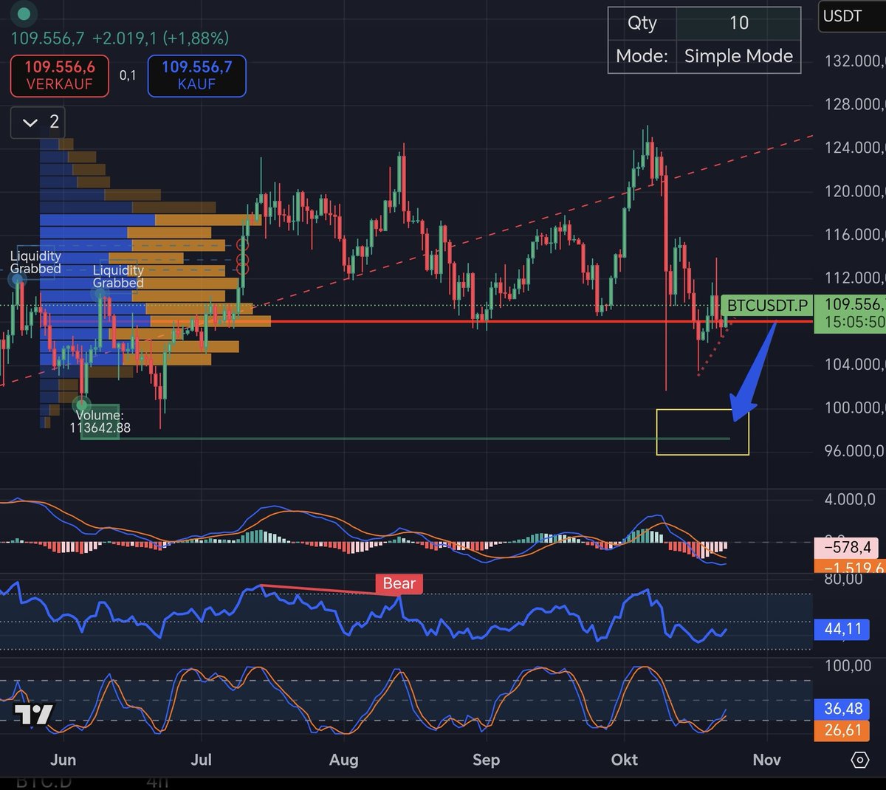Click the Okt label on time axis
The width and height of the screenshot is (886, 790).
click(625, 760)
